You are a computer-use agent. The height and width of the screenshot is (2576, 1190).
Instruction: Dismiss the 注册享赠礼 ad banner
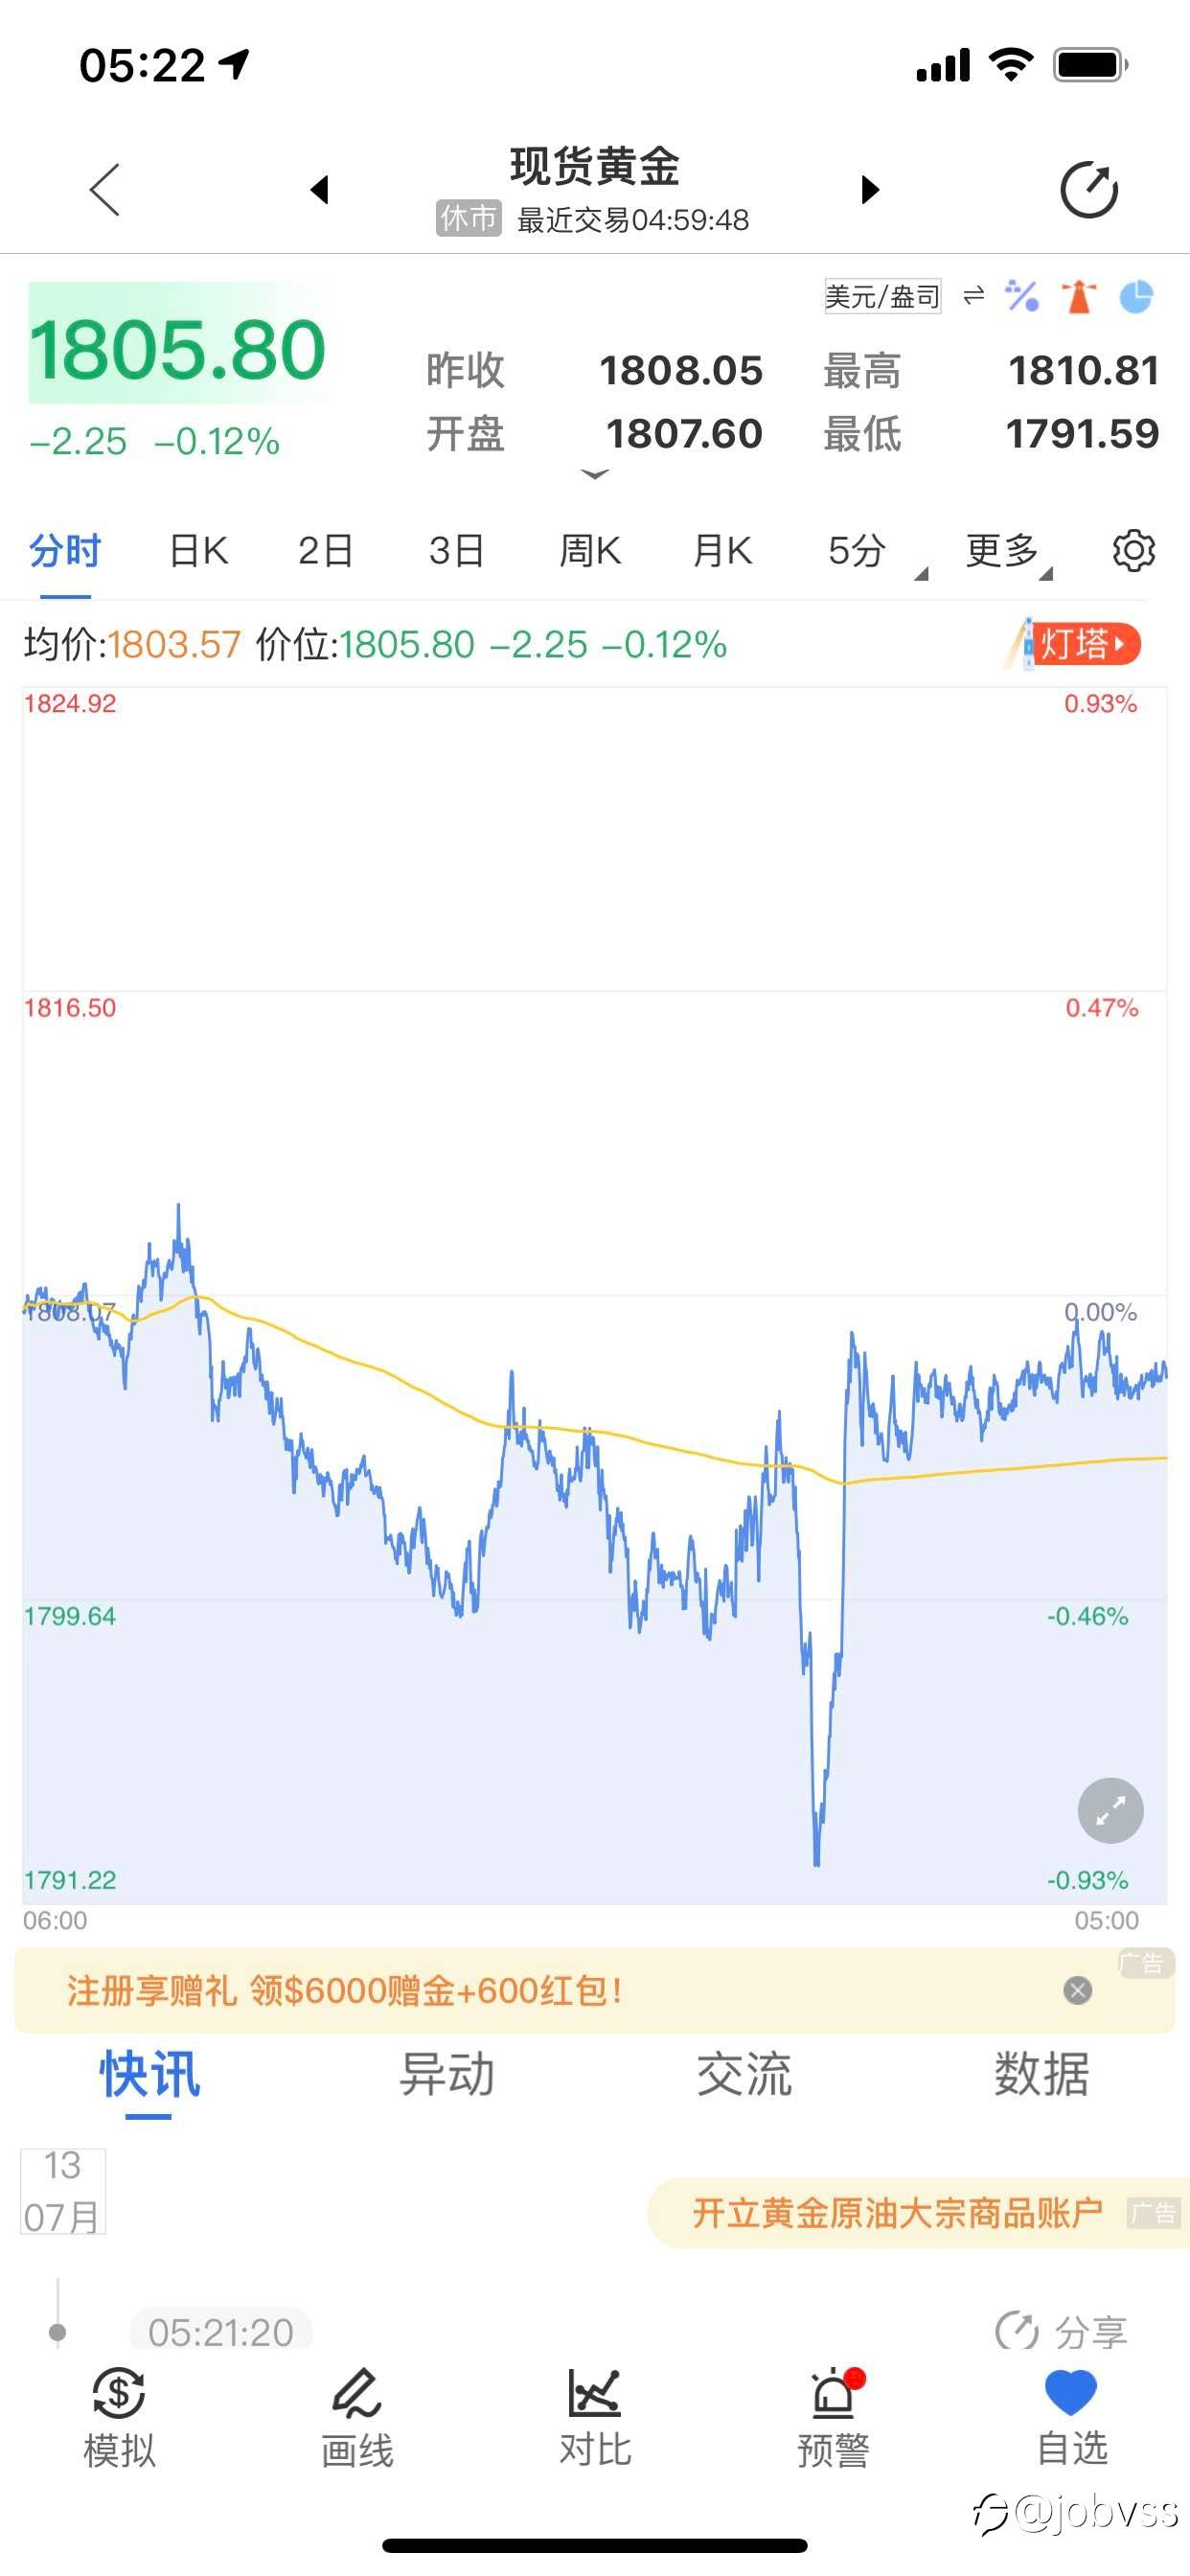click(1077, 1990)
